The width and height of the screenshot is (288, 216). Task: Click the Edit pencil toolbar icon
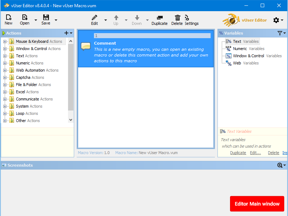point(94,18)
